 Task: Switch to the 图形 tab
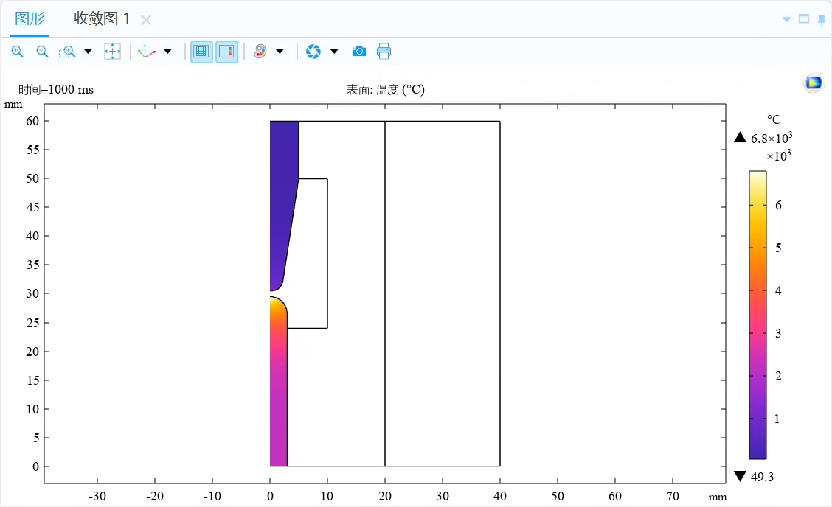pos(30,18)
